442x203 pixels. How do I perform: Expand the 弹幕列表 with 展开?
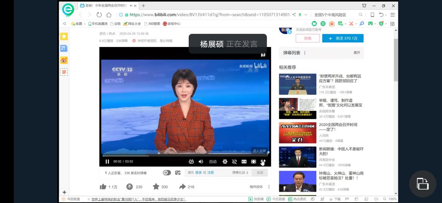coord(357,53)
